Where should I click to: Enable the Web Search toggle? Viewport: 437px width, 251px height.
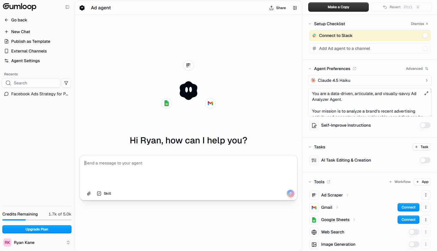click(x=414, y=232)
